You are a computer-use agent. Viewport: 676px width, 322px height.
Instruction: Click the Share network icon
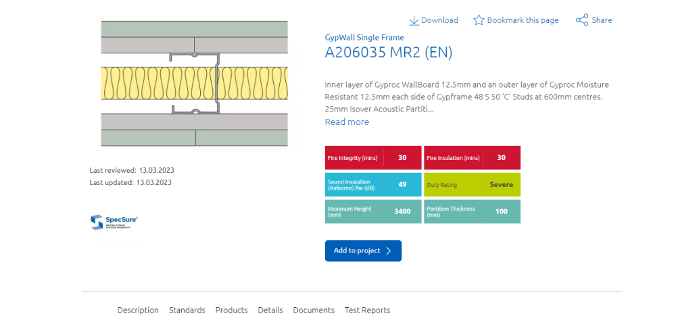pos(582,20)
